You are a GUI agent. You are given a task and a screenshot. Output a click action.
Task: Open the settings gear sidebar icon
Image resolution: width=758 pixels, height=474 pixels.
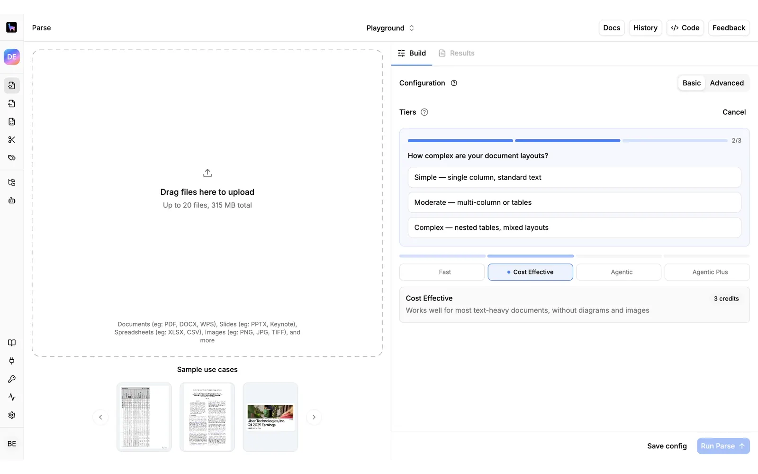coord(12,415)
